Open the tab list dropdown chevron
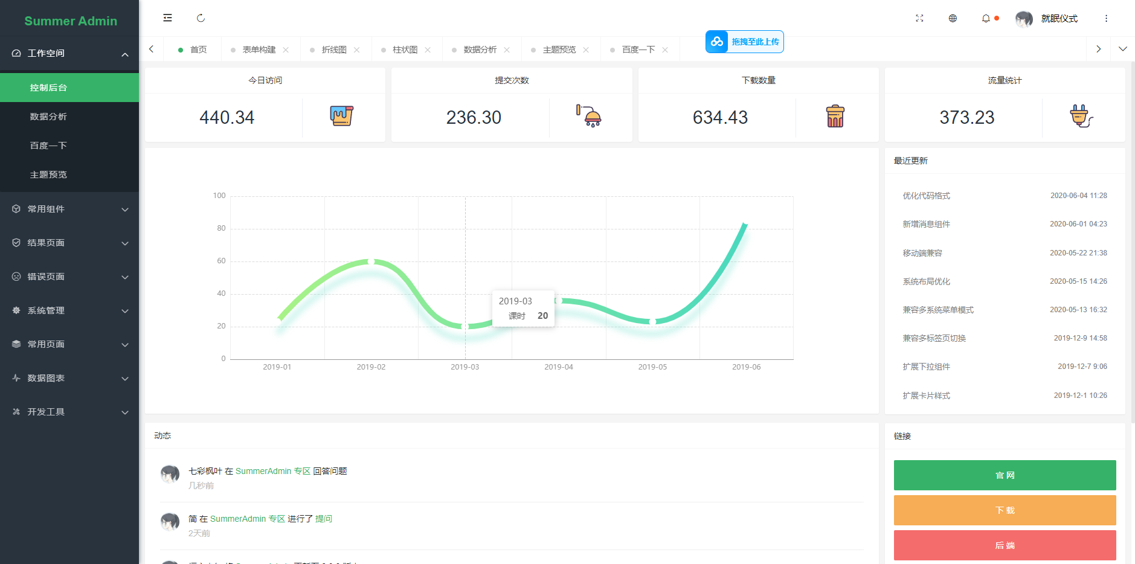Image resolution: width=1135 pixels, height=564 pixels. 1123,49
